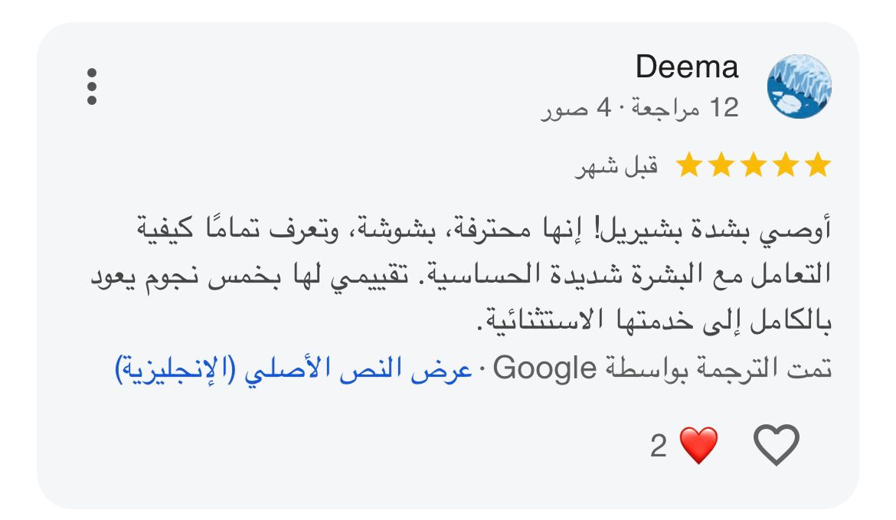Open reviewer name Deema's profile
This screenshot has width=896, height=520.
(687, 67)
